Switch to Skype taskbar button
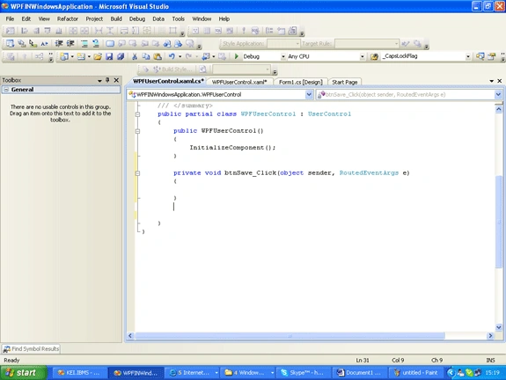This screenshot has width=506, height=380. 304,373
